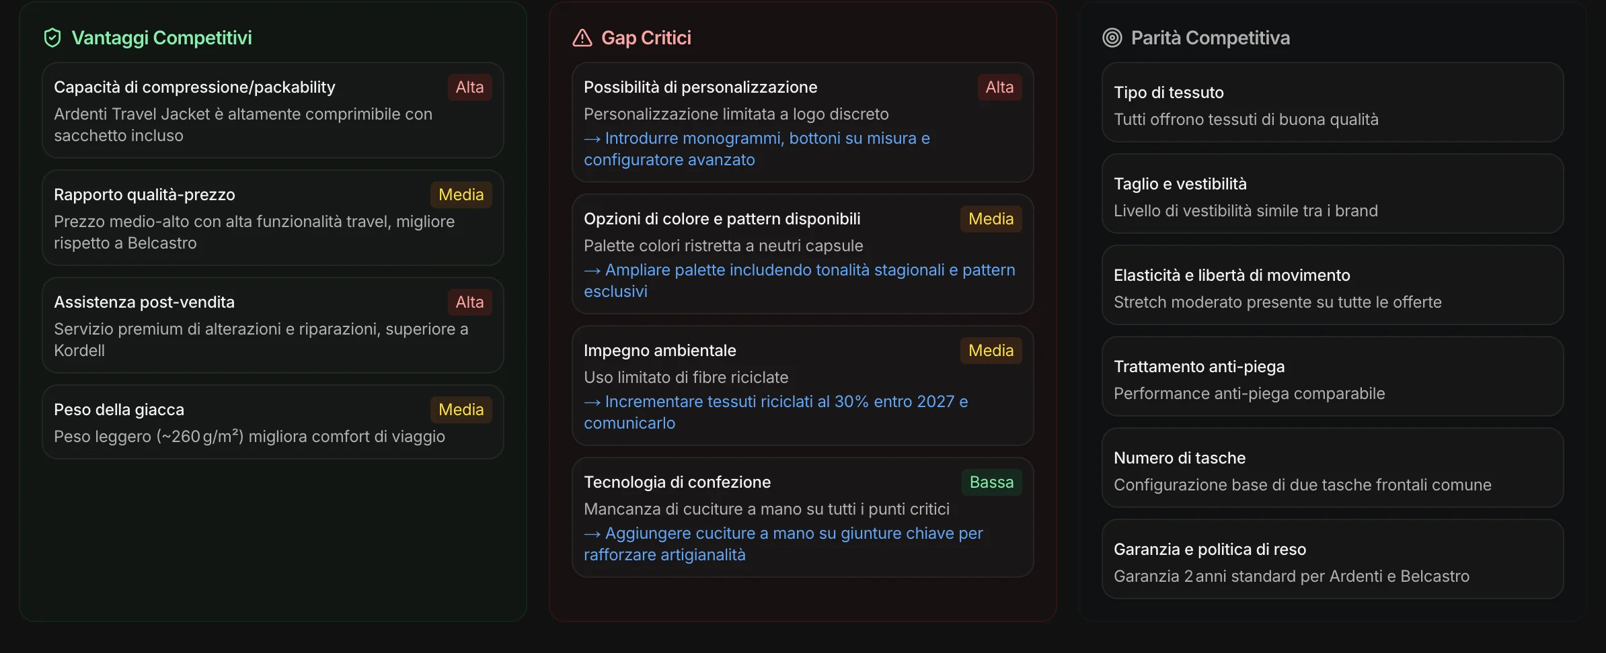Click the "Opzioni di colore e pattern disponibili" title
Screen dimensions: 1606x653
[722, 219]
